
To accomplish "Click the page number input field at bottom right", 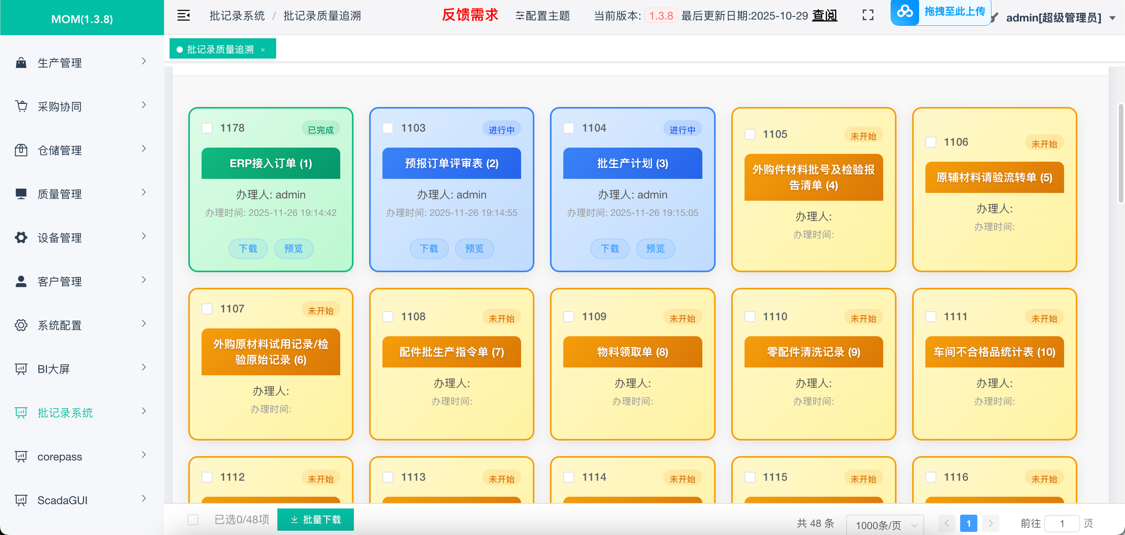I will coord(1062,523).
